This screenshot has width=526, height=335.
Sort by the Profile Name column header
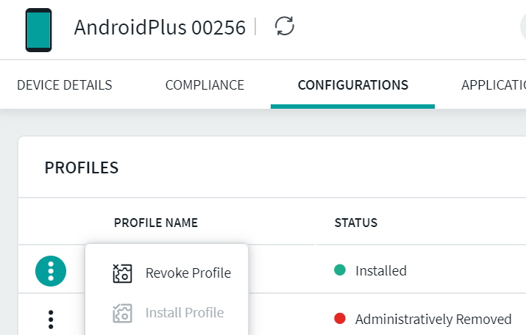point(156,223)
